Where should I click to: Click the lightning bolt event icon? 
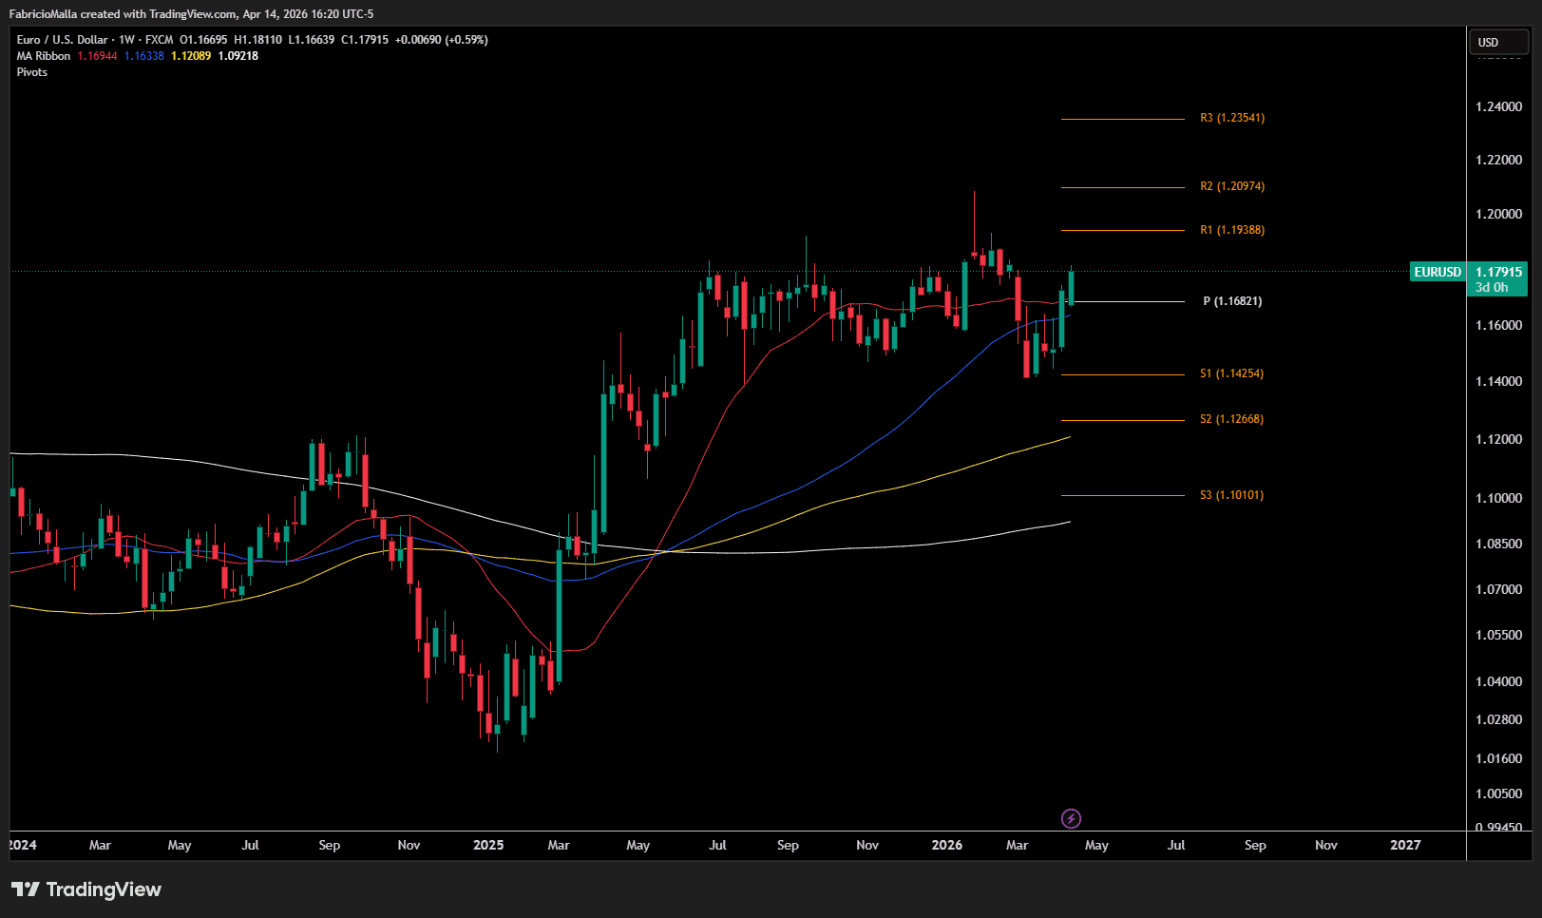[x=1071, y=818]
